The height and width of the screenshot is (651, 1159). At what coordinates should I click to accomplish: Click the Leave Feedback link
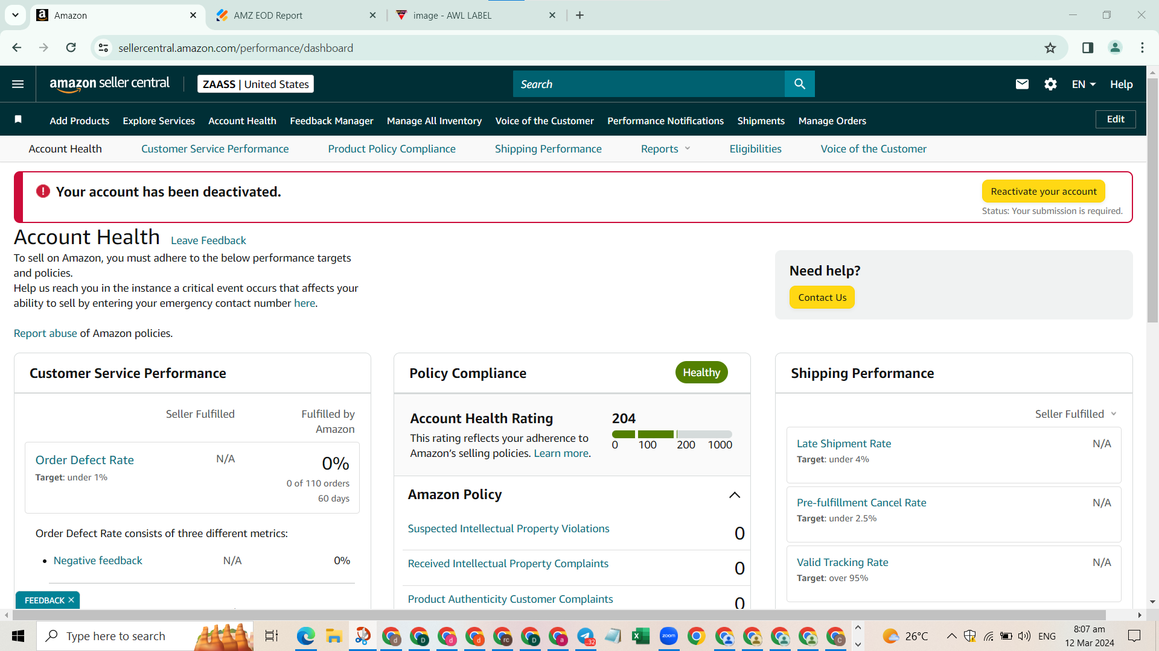[x=208, y=241]
